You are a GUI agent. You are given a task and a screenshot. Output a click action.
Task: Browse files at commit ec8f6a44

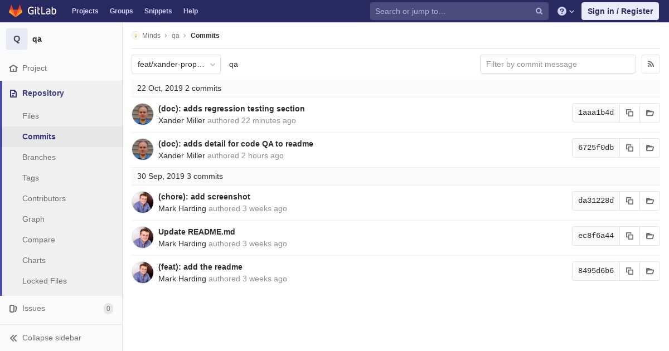point(649,236)
